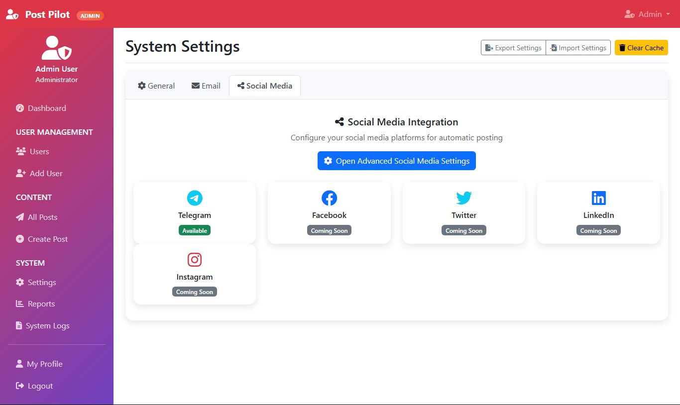
Task: Click the Twitter bird icon
Action: point(464,198)
